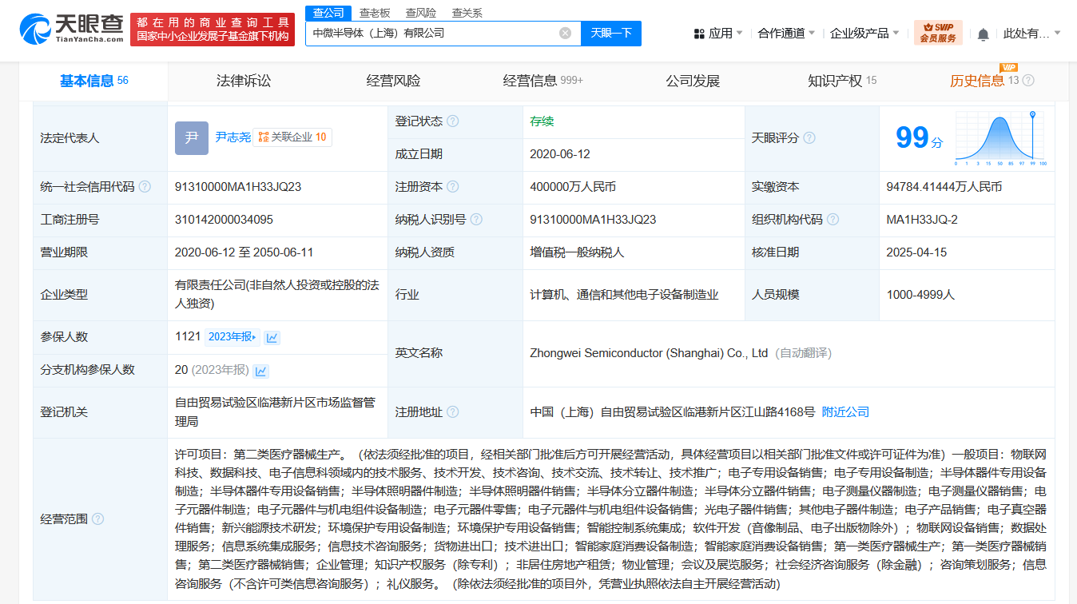Click the 99分 score value
Screen dimensions: 1077x604
[x=919, y=138]
